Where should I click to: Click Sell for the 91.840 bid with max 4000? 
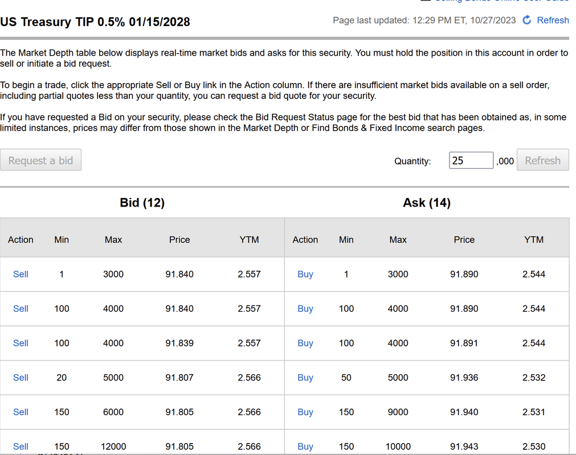pos(21,309)
